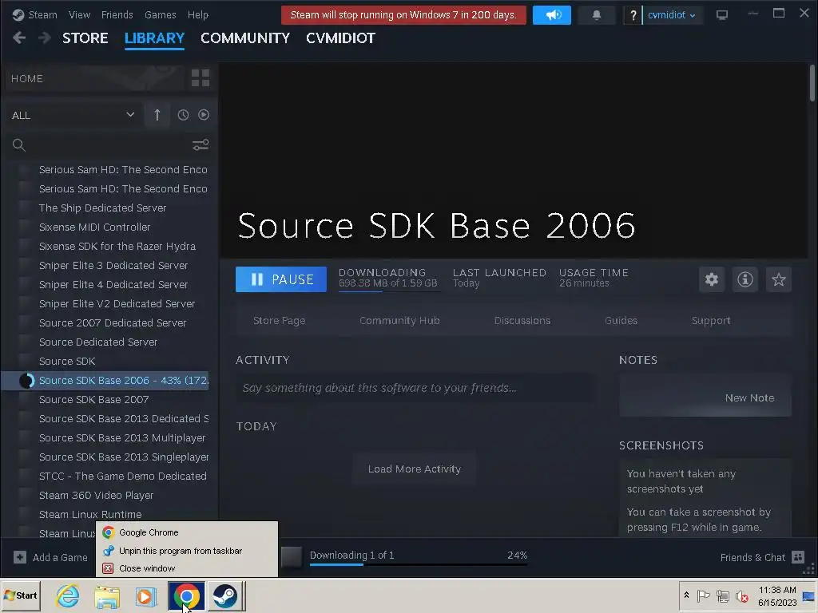This screenshot has height=613, width=818.
Task: Select Source SDK Base 2007
Action: point(94,400)
